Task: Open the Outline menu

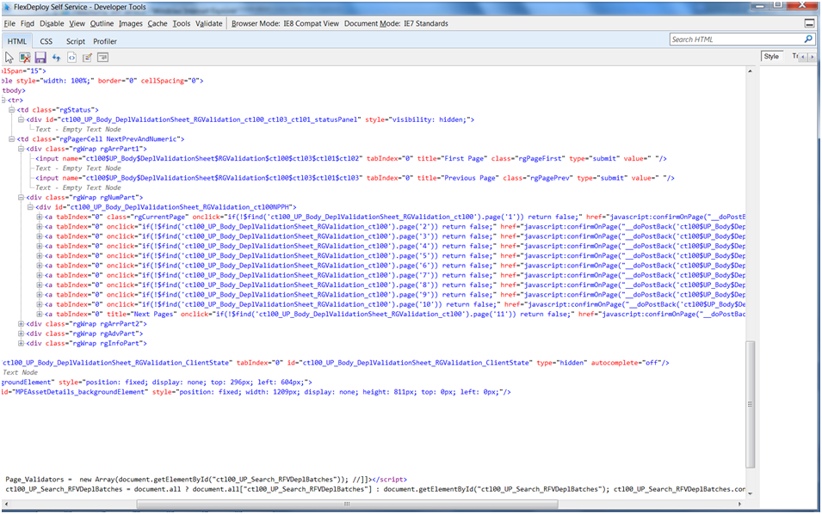Action: pos(102,23)
